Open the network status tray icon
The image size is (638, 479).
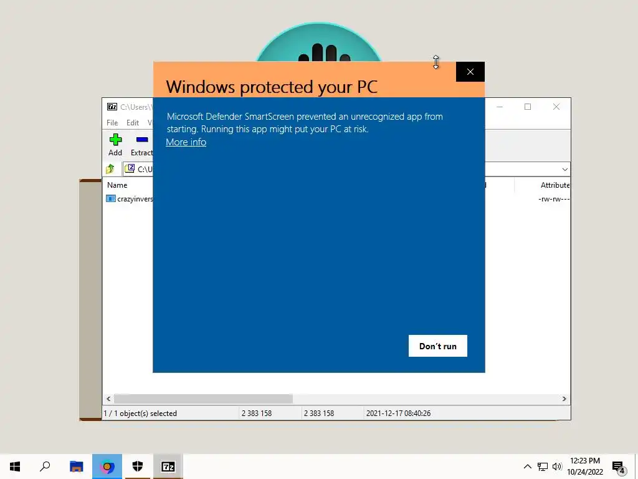click(x=543, y=467)
